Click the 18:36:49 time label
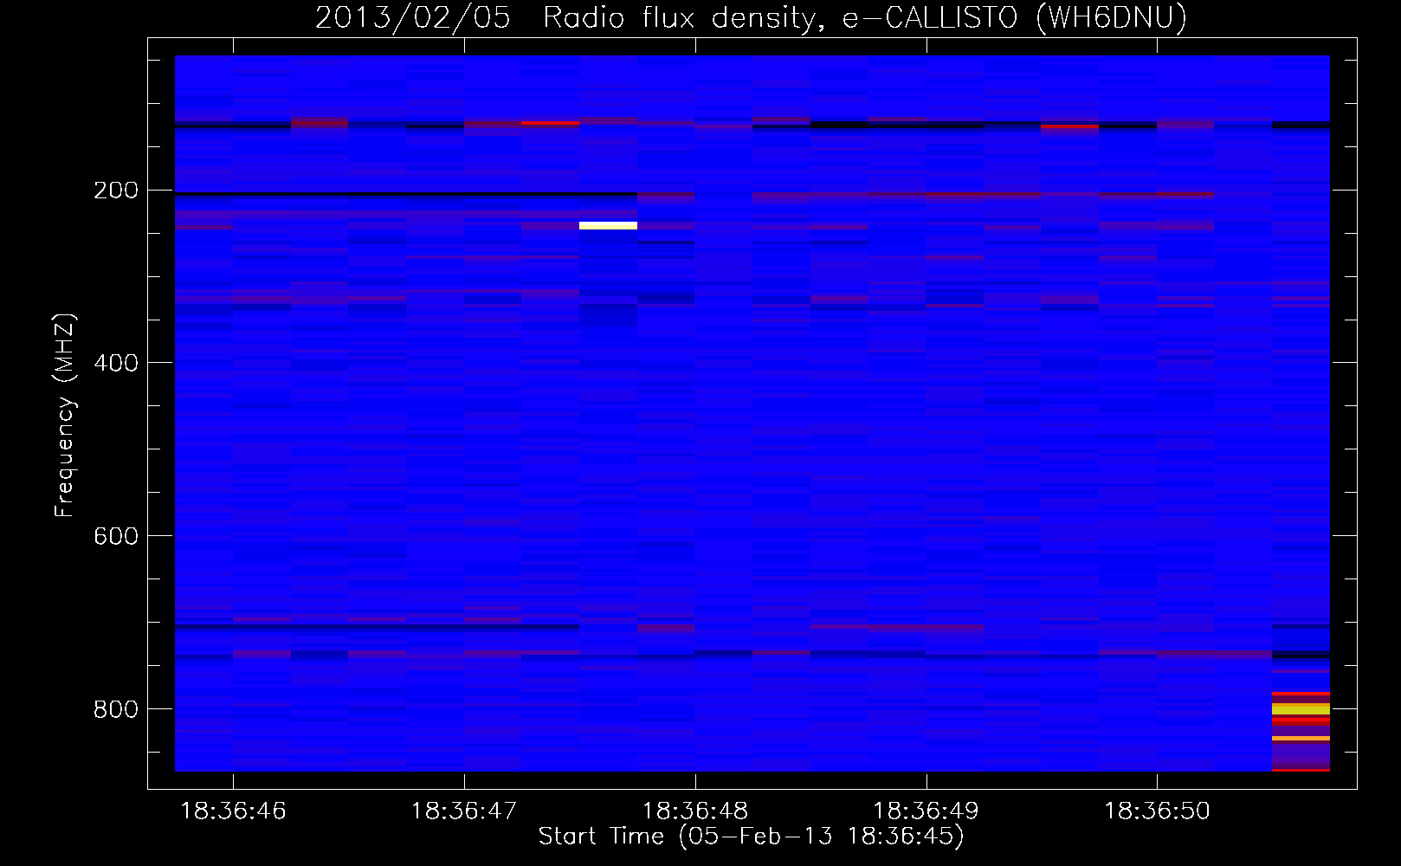Screen dimensions: 1401x866 (926, 811)
